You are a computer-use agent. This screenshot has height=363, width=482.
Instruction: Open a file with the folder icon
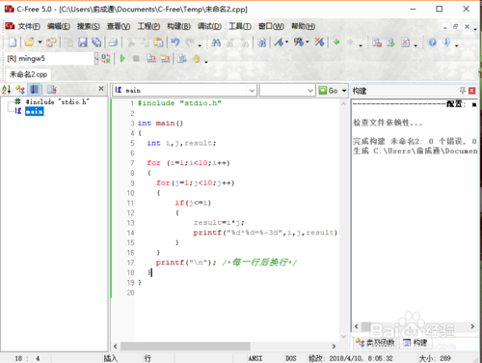(x=29, y=42)
